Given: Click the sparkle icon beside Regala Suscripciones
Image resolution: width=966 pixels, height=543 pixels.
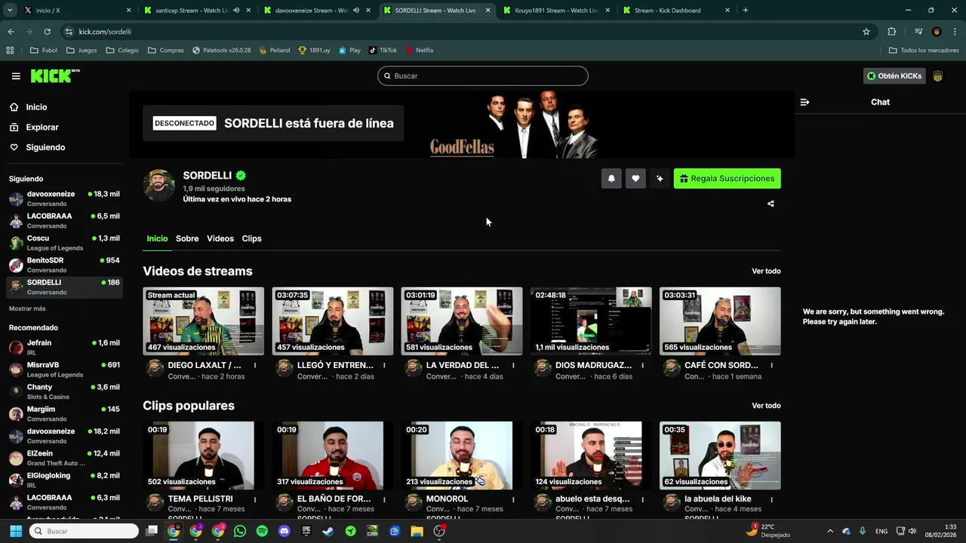Looking at the screenshot, I should [660, 179].
